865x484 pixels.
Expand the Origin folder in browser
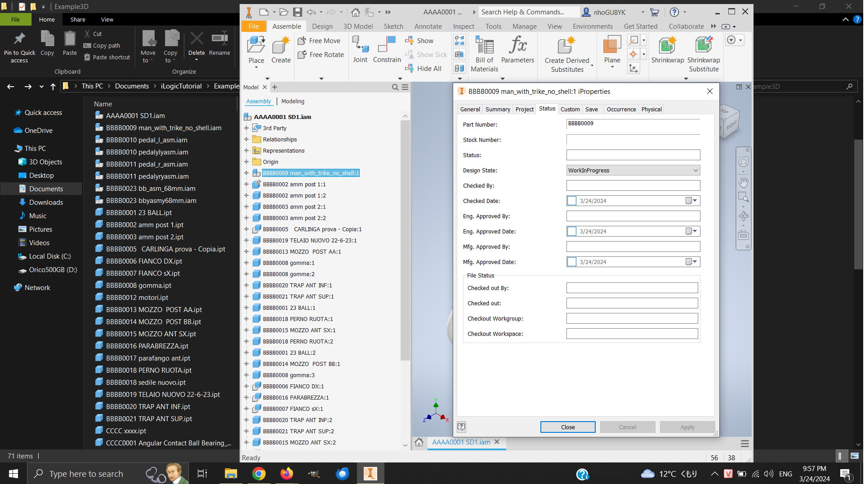[x=246, y=162]
